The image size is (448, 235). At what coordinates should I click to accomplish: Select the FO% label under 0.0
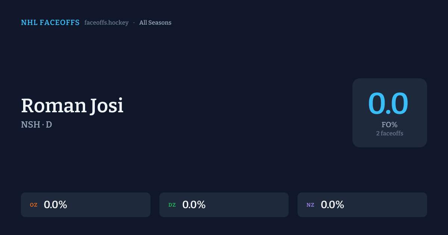pyautogui.click(x=389, y=125)
